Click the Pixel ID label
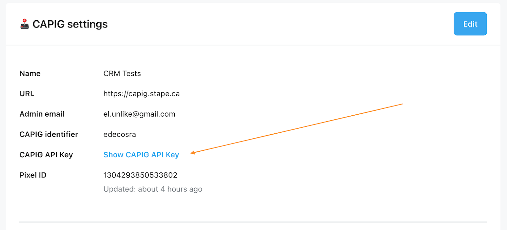The height and width of the screenshot is (230, 507). 33,175
